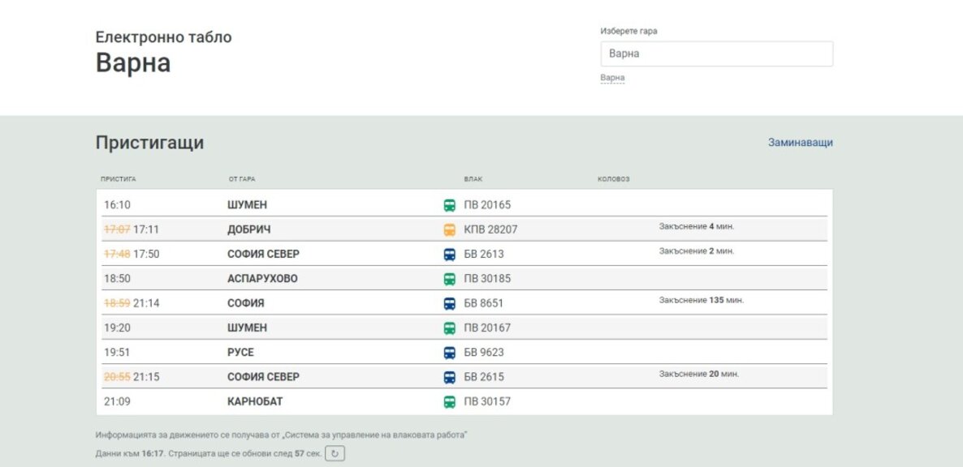The height and width of the screenshot is (467, 963).
Task: Select train number ПВ 20167
Action: tap(488, 328)
